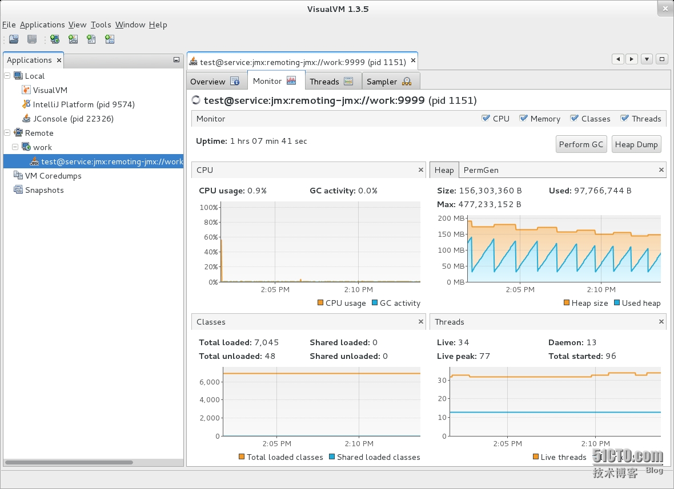Open the File menu

pyautogui.click(x=9, y=25)
